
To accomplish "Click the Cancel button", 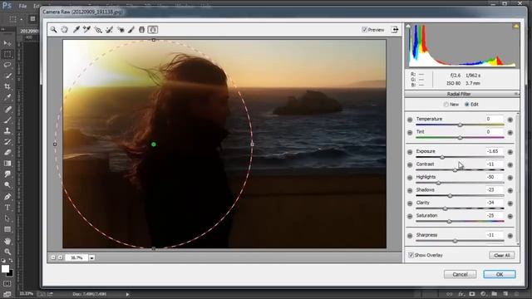I will [x=460, y=274].
